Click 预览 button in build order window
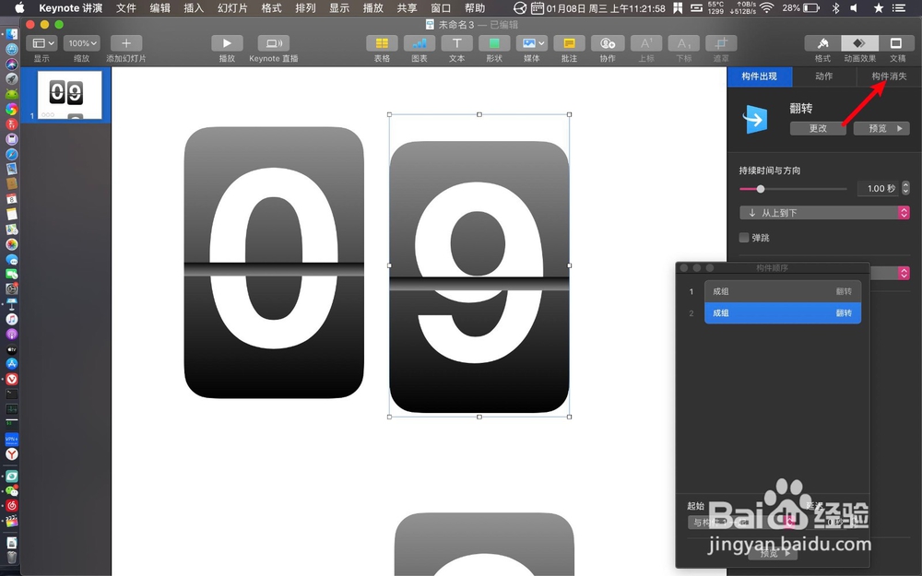The image size is (922, 576). [x=773, y=553]
